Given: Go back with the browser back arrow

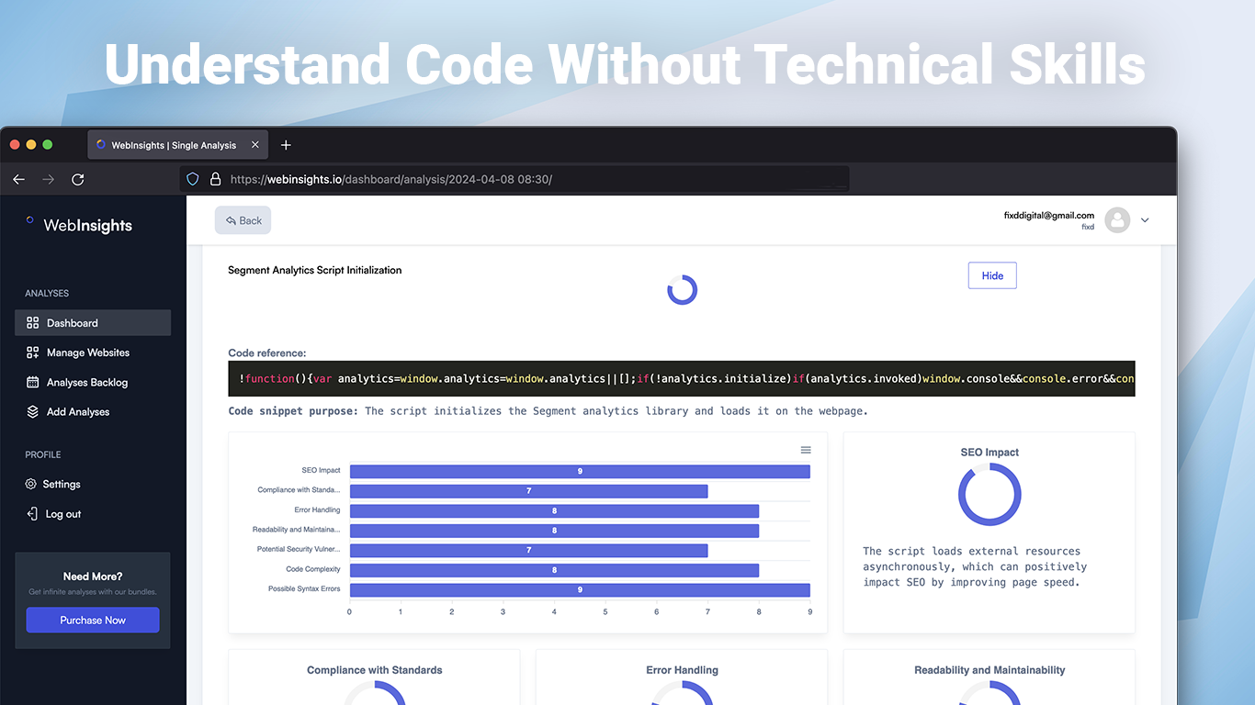Looking at the screenshot, I should 18,179.
